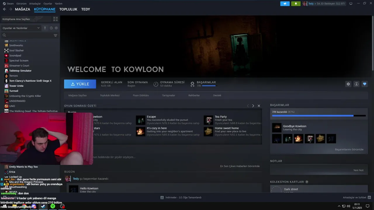Click the ready-to-play filter icon
This screenshot has height=210, width=374.
pyautogui.click(x=56, y=28)
